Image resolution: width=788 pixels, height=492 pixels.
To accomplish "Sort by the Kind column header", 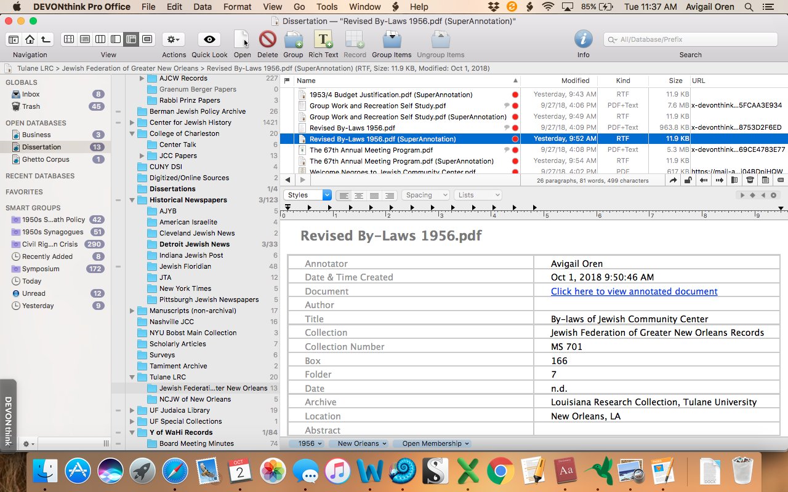I will pos(623,81).
